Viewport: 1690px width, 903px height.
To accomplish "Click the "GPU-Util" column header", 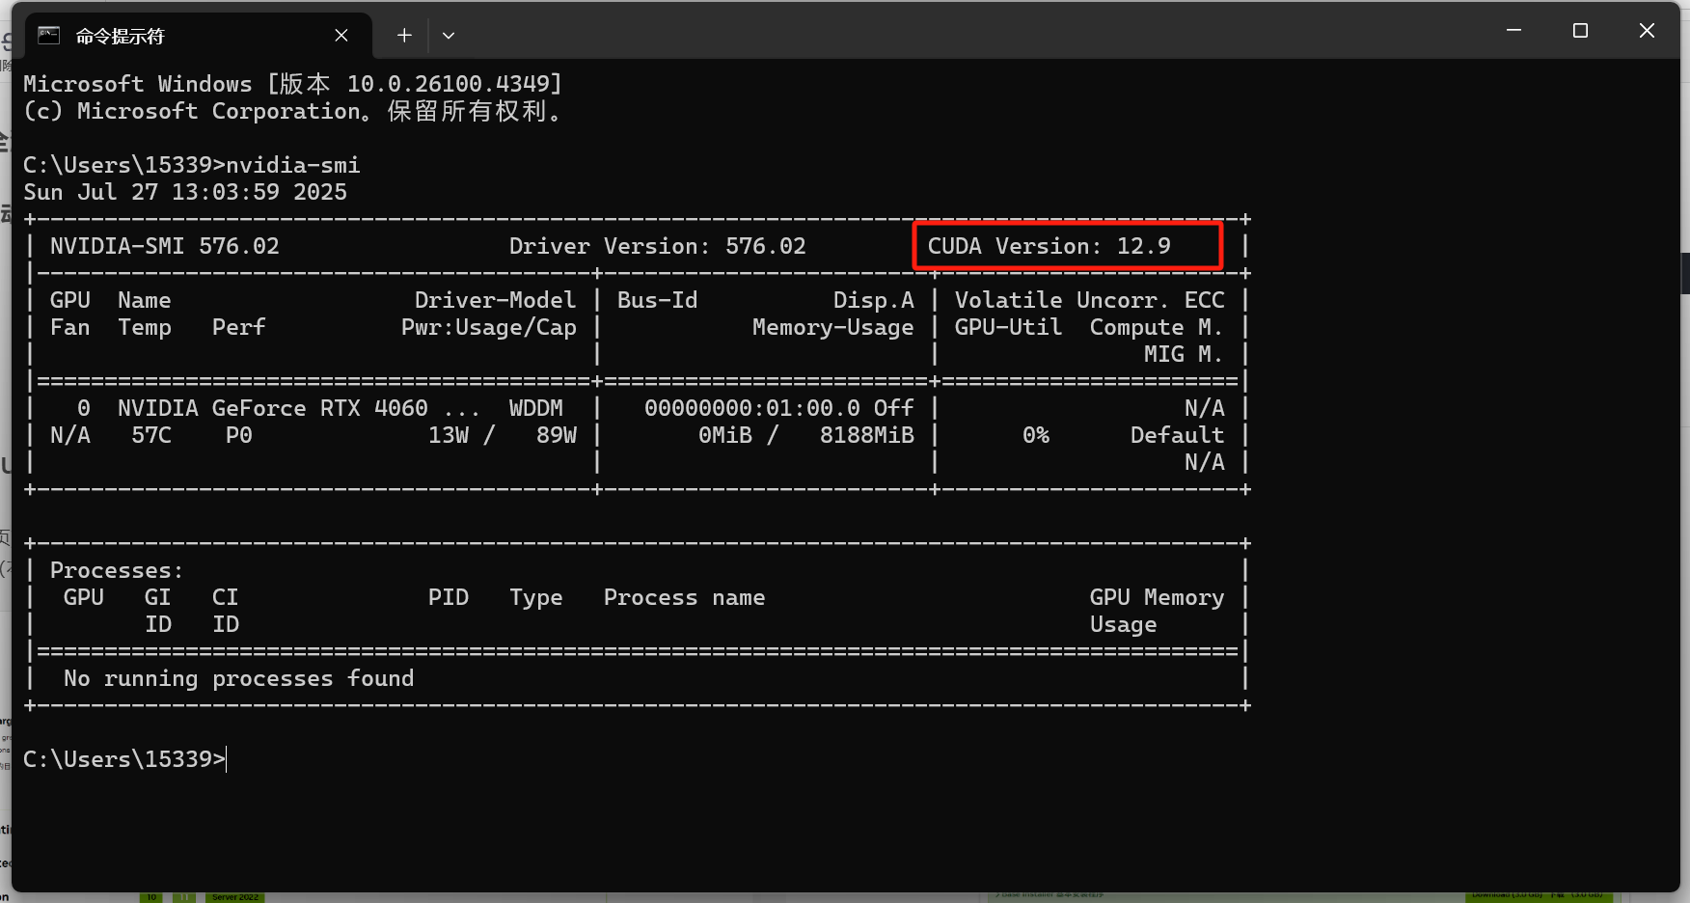I will pyautogui.click(x=1009, y=327).
